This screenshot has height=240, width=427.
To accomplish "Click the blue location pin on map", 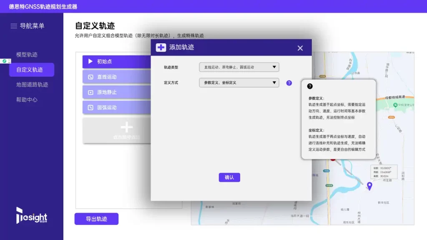I will 369,186.
